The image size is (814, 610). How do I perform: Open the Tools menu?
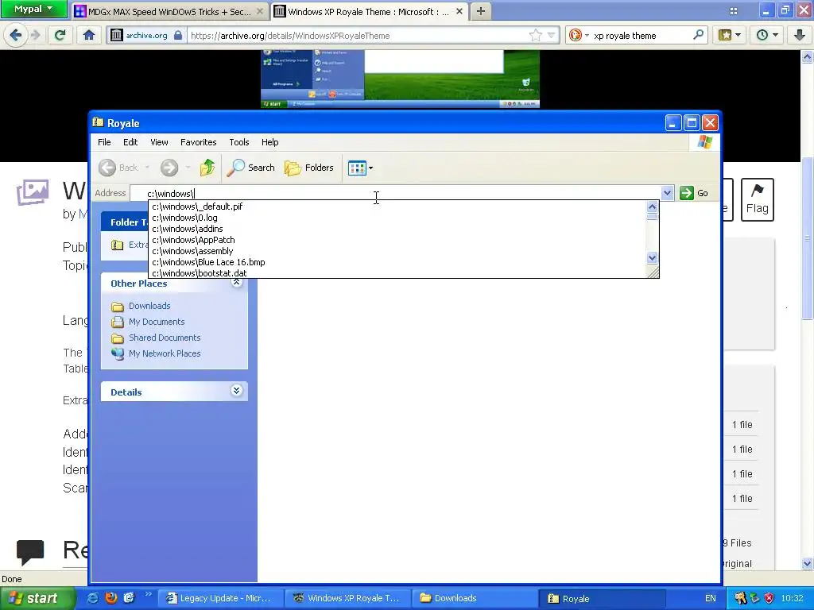click(239, 142)
